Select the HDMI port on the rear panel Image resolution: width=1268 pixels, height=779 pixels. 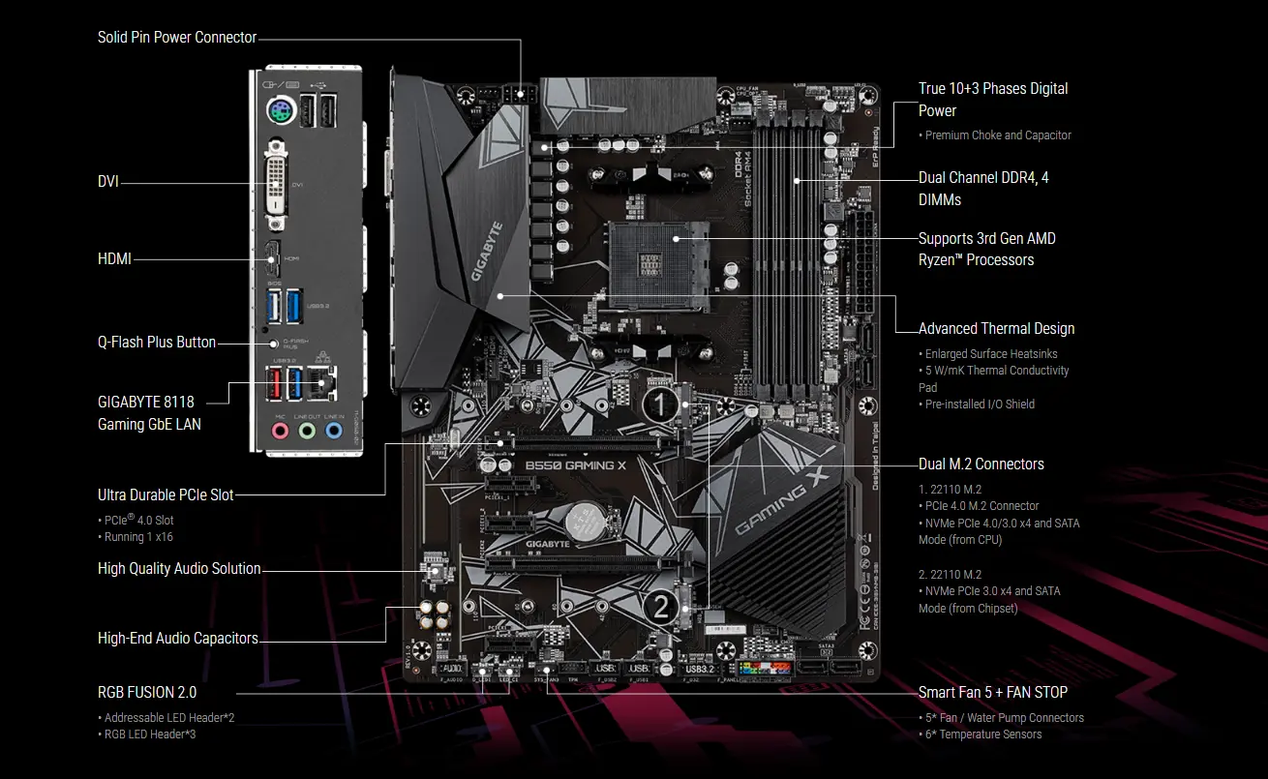(272, 257)
